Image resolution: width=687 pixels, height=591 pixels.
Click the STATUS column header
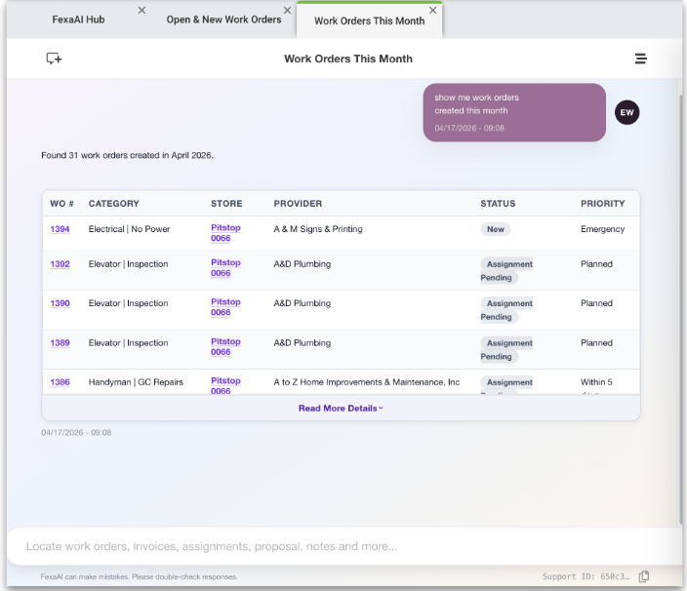[498, 204]
